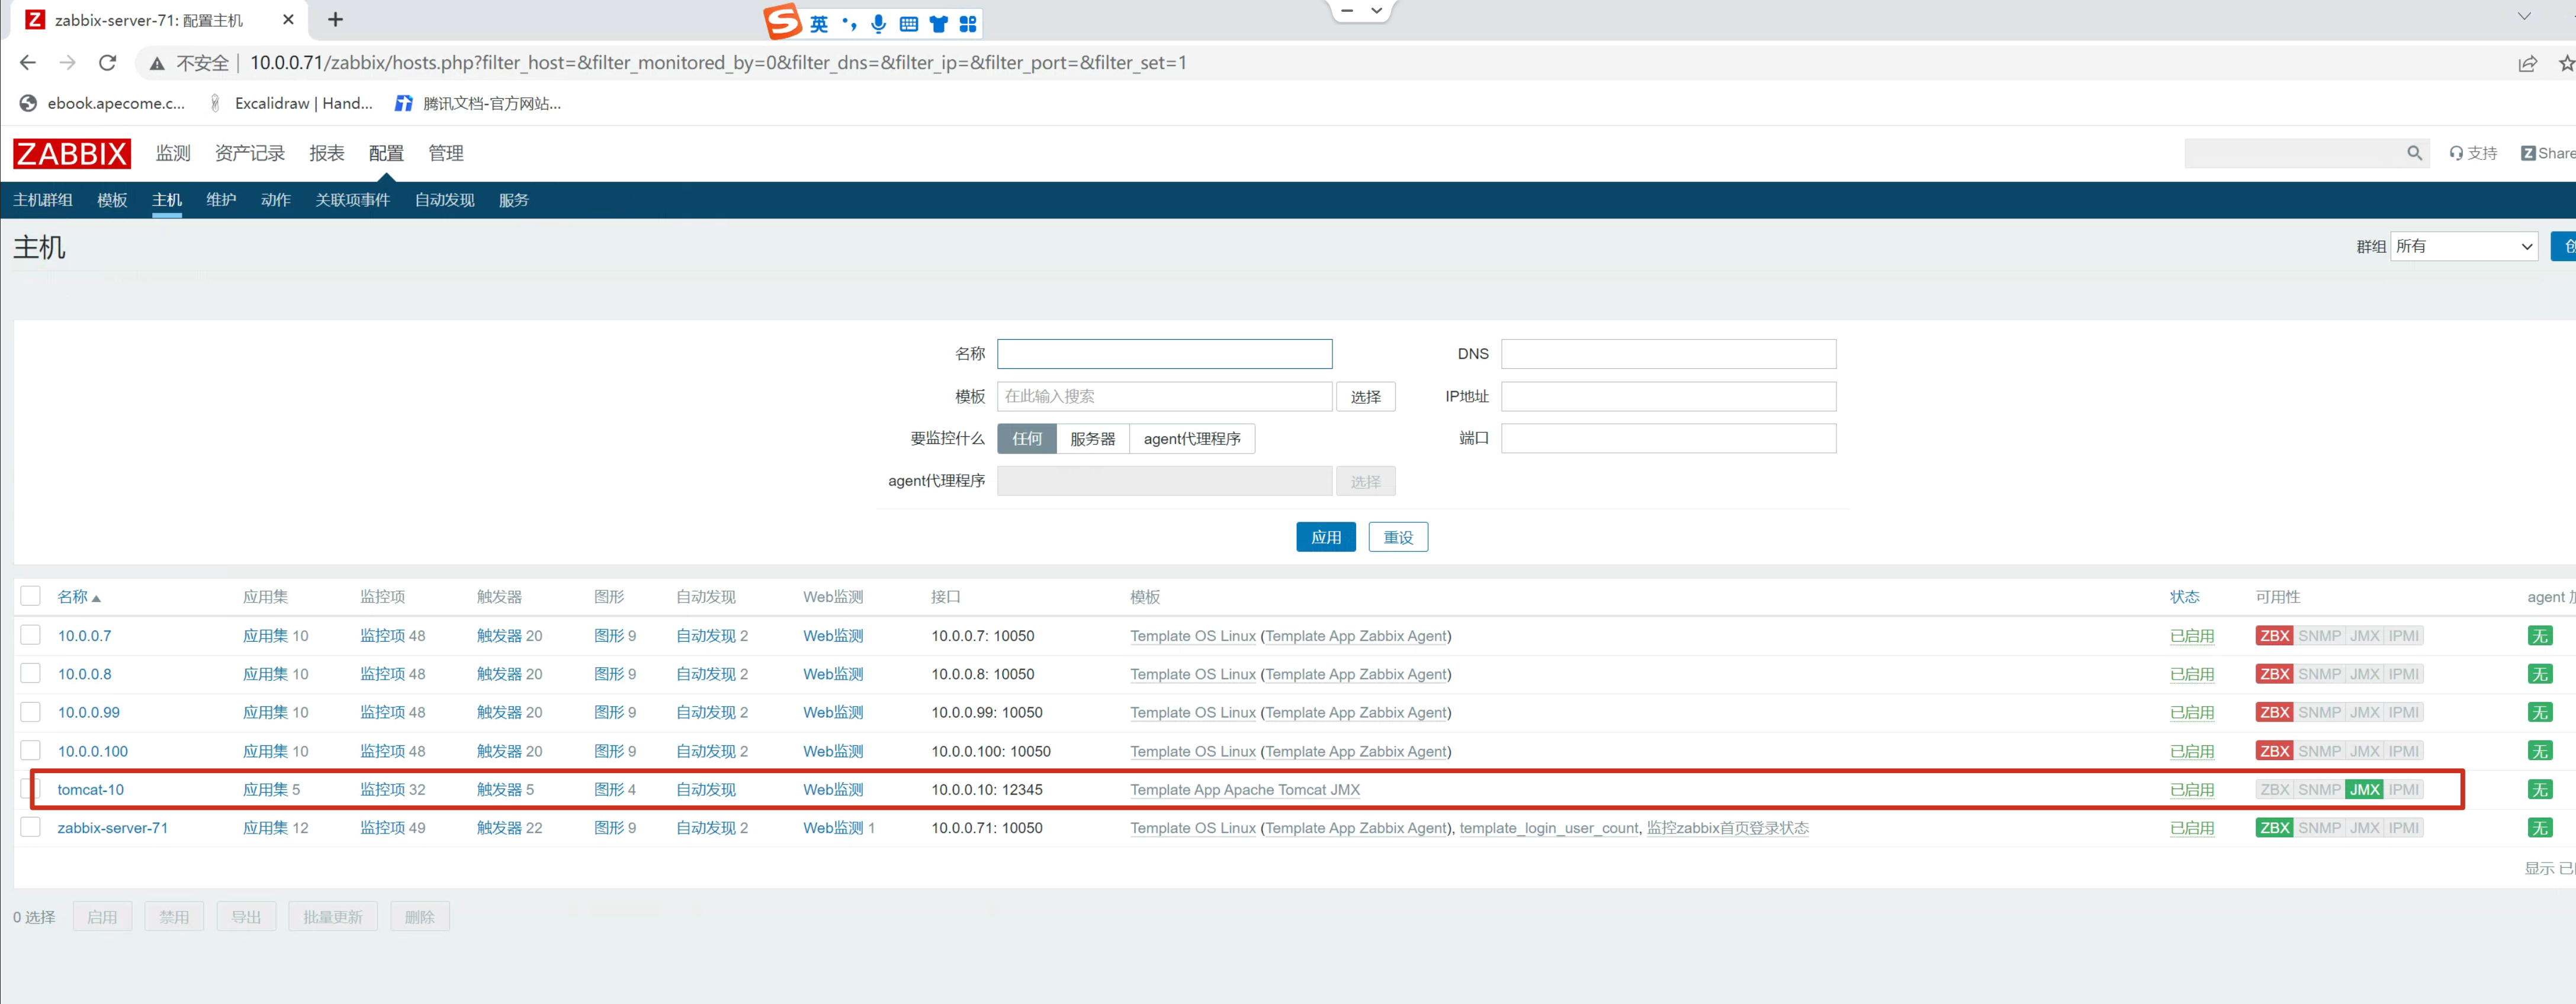Click the Sogou input method S icon

point(782,21)
